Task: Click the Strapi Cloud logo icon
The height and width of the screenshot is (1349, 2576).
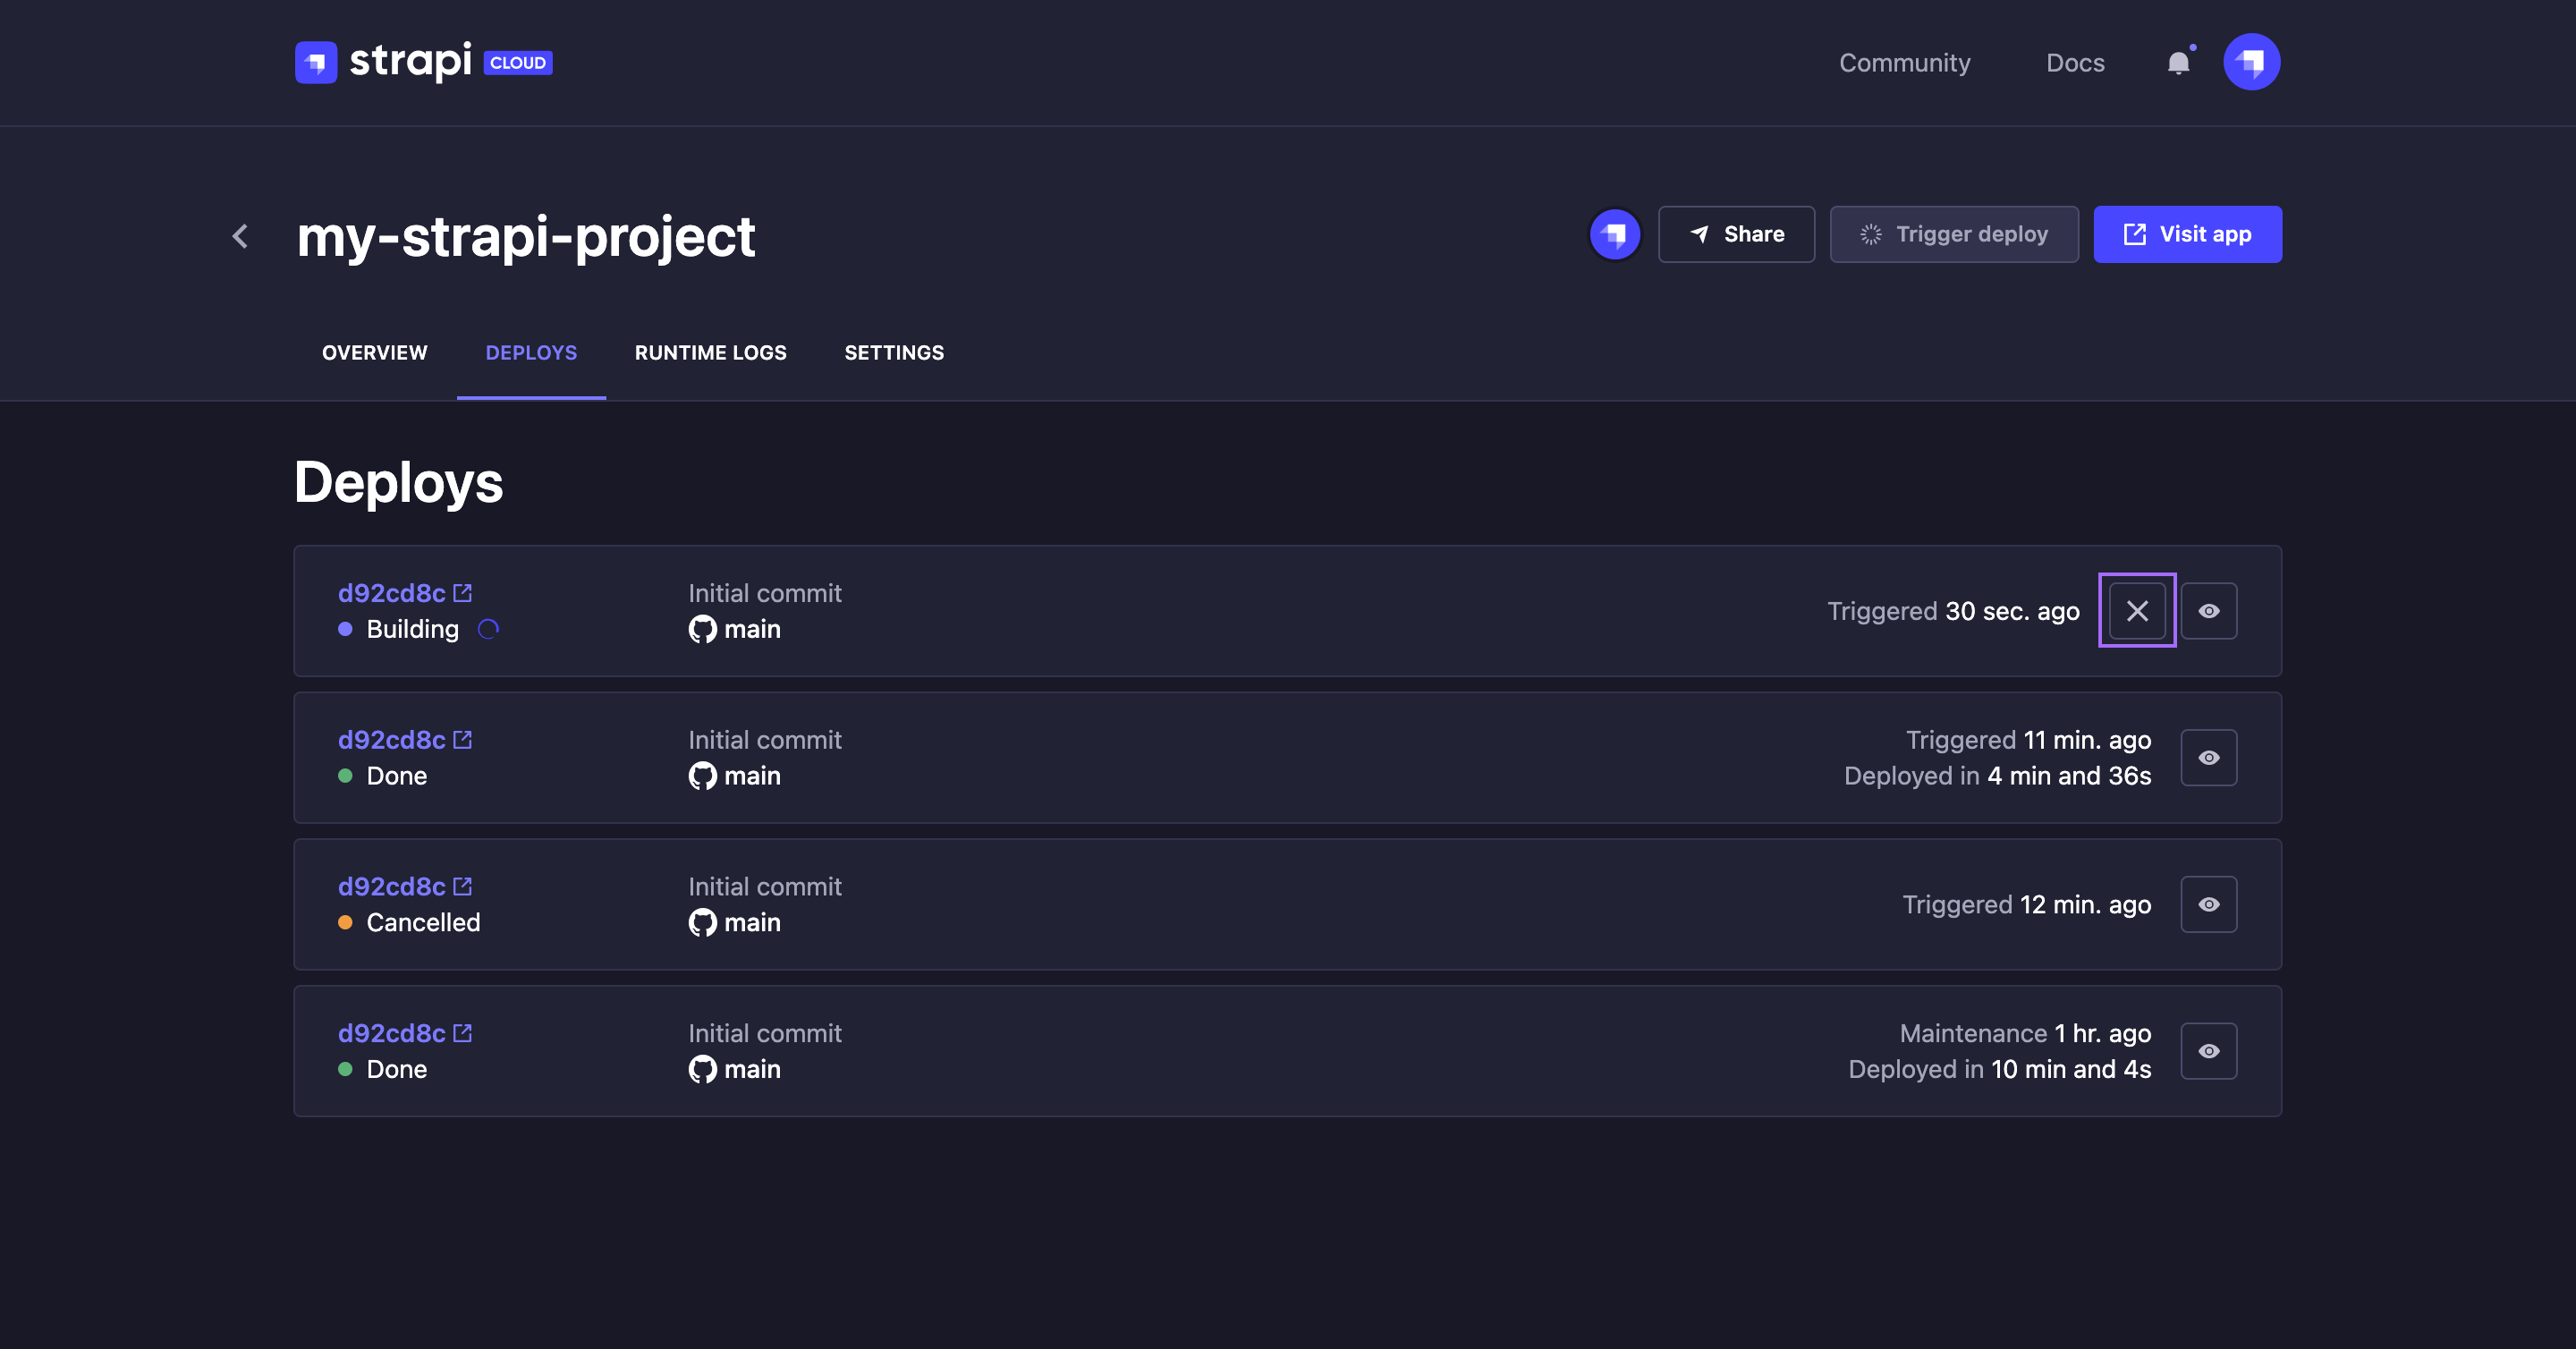Action: tap(315, 62)
